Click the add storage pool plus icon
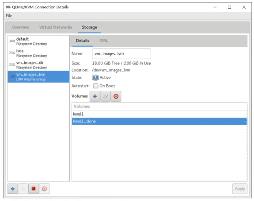Image resolution: width=254 pixels, height=201 pixels. click(x=13, y=189)
